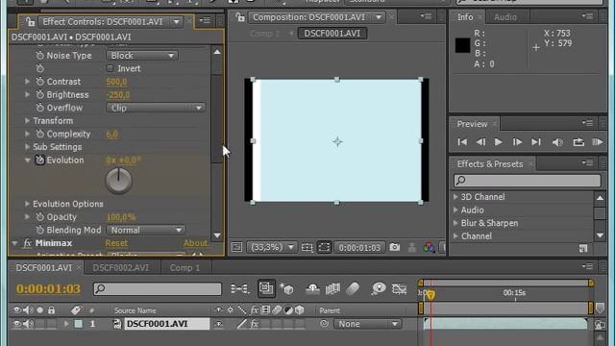Image resolution: width=615 pixels, height=346 pixels.
Task: Click the Evolution angle dial
Action: (x=119, y=181)
